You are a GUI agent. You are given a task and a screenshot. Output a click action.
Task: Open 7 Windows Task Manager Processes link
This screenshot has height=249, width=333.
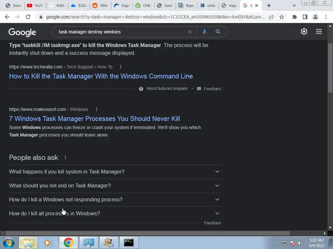tap(95, 119)
